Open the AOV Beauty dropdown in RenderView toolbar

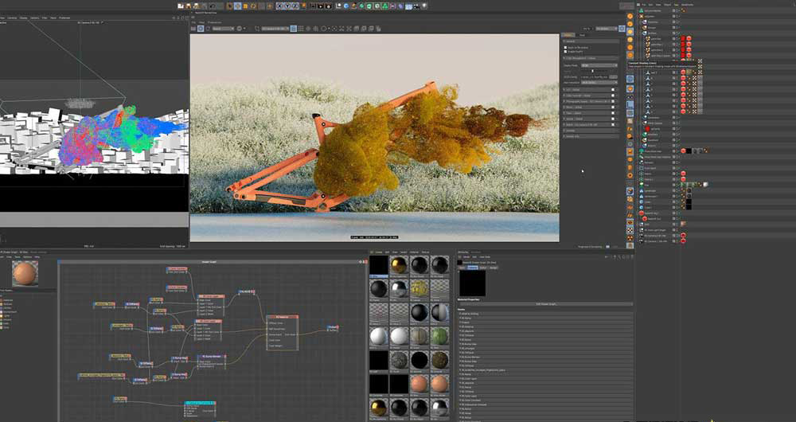221,29
